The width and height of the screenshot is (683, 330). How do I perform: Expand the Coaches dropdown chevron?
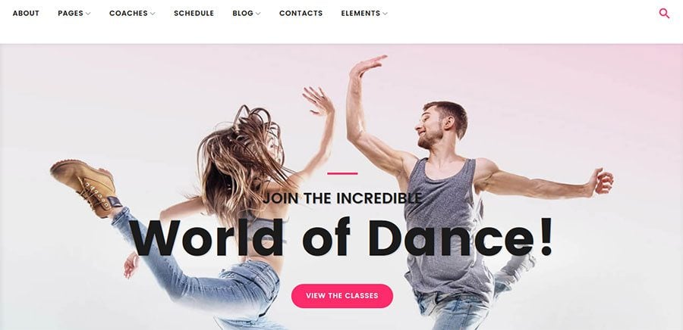[x=153, y=14]
